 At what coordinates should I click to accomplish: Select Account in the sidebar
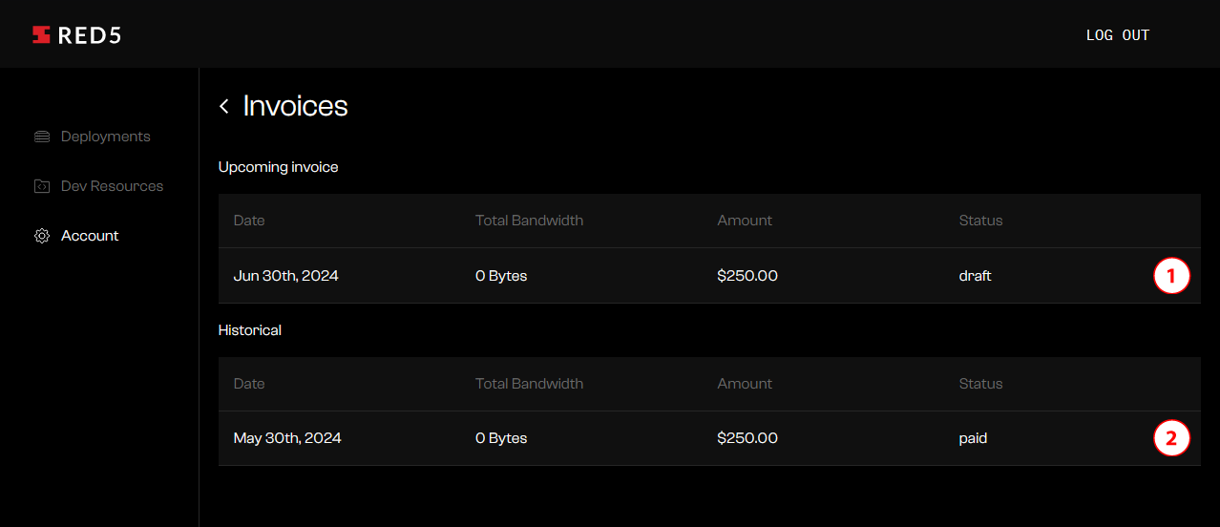[x=90, y=236]
